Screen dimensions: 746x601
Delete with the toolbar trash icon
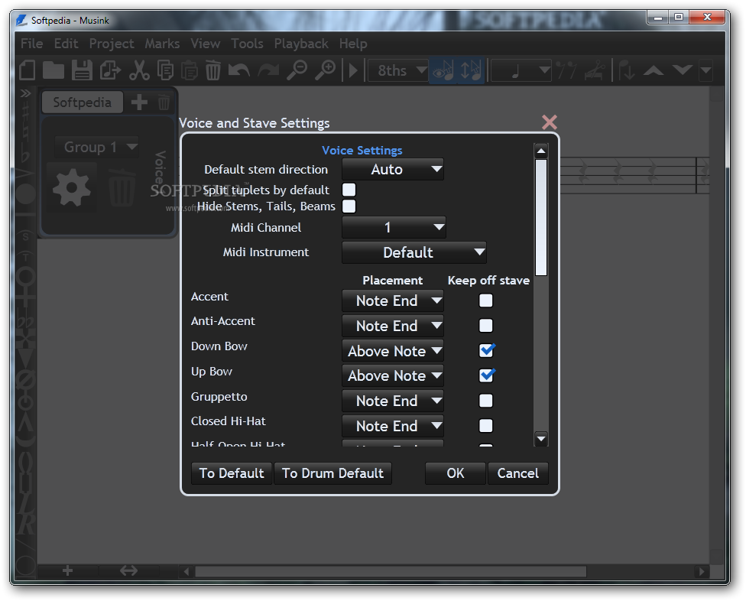coord(212,70)
